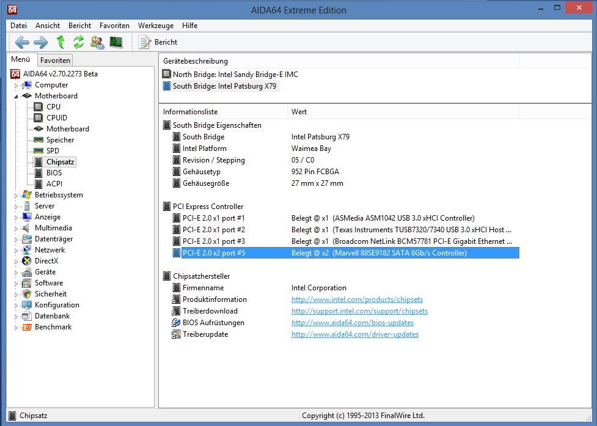Open the intel.com/products/chipsets link
The height and width of the screenshot is (426, 597).
coord(357,299)
